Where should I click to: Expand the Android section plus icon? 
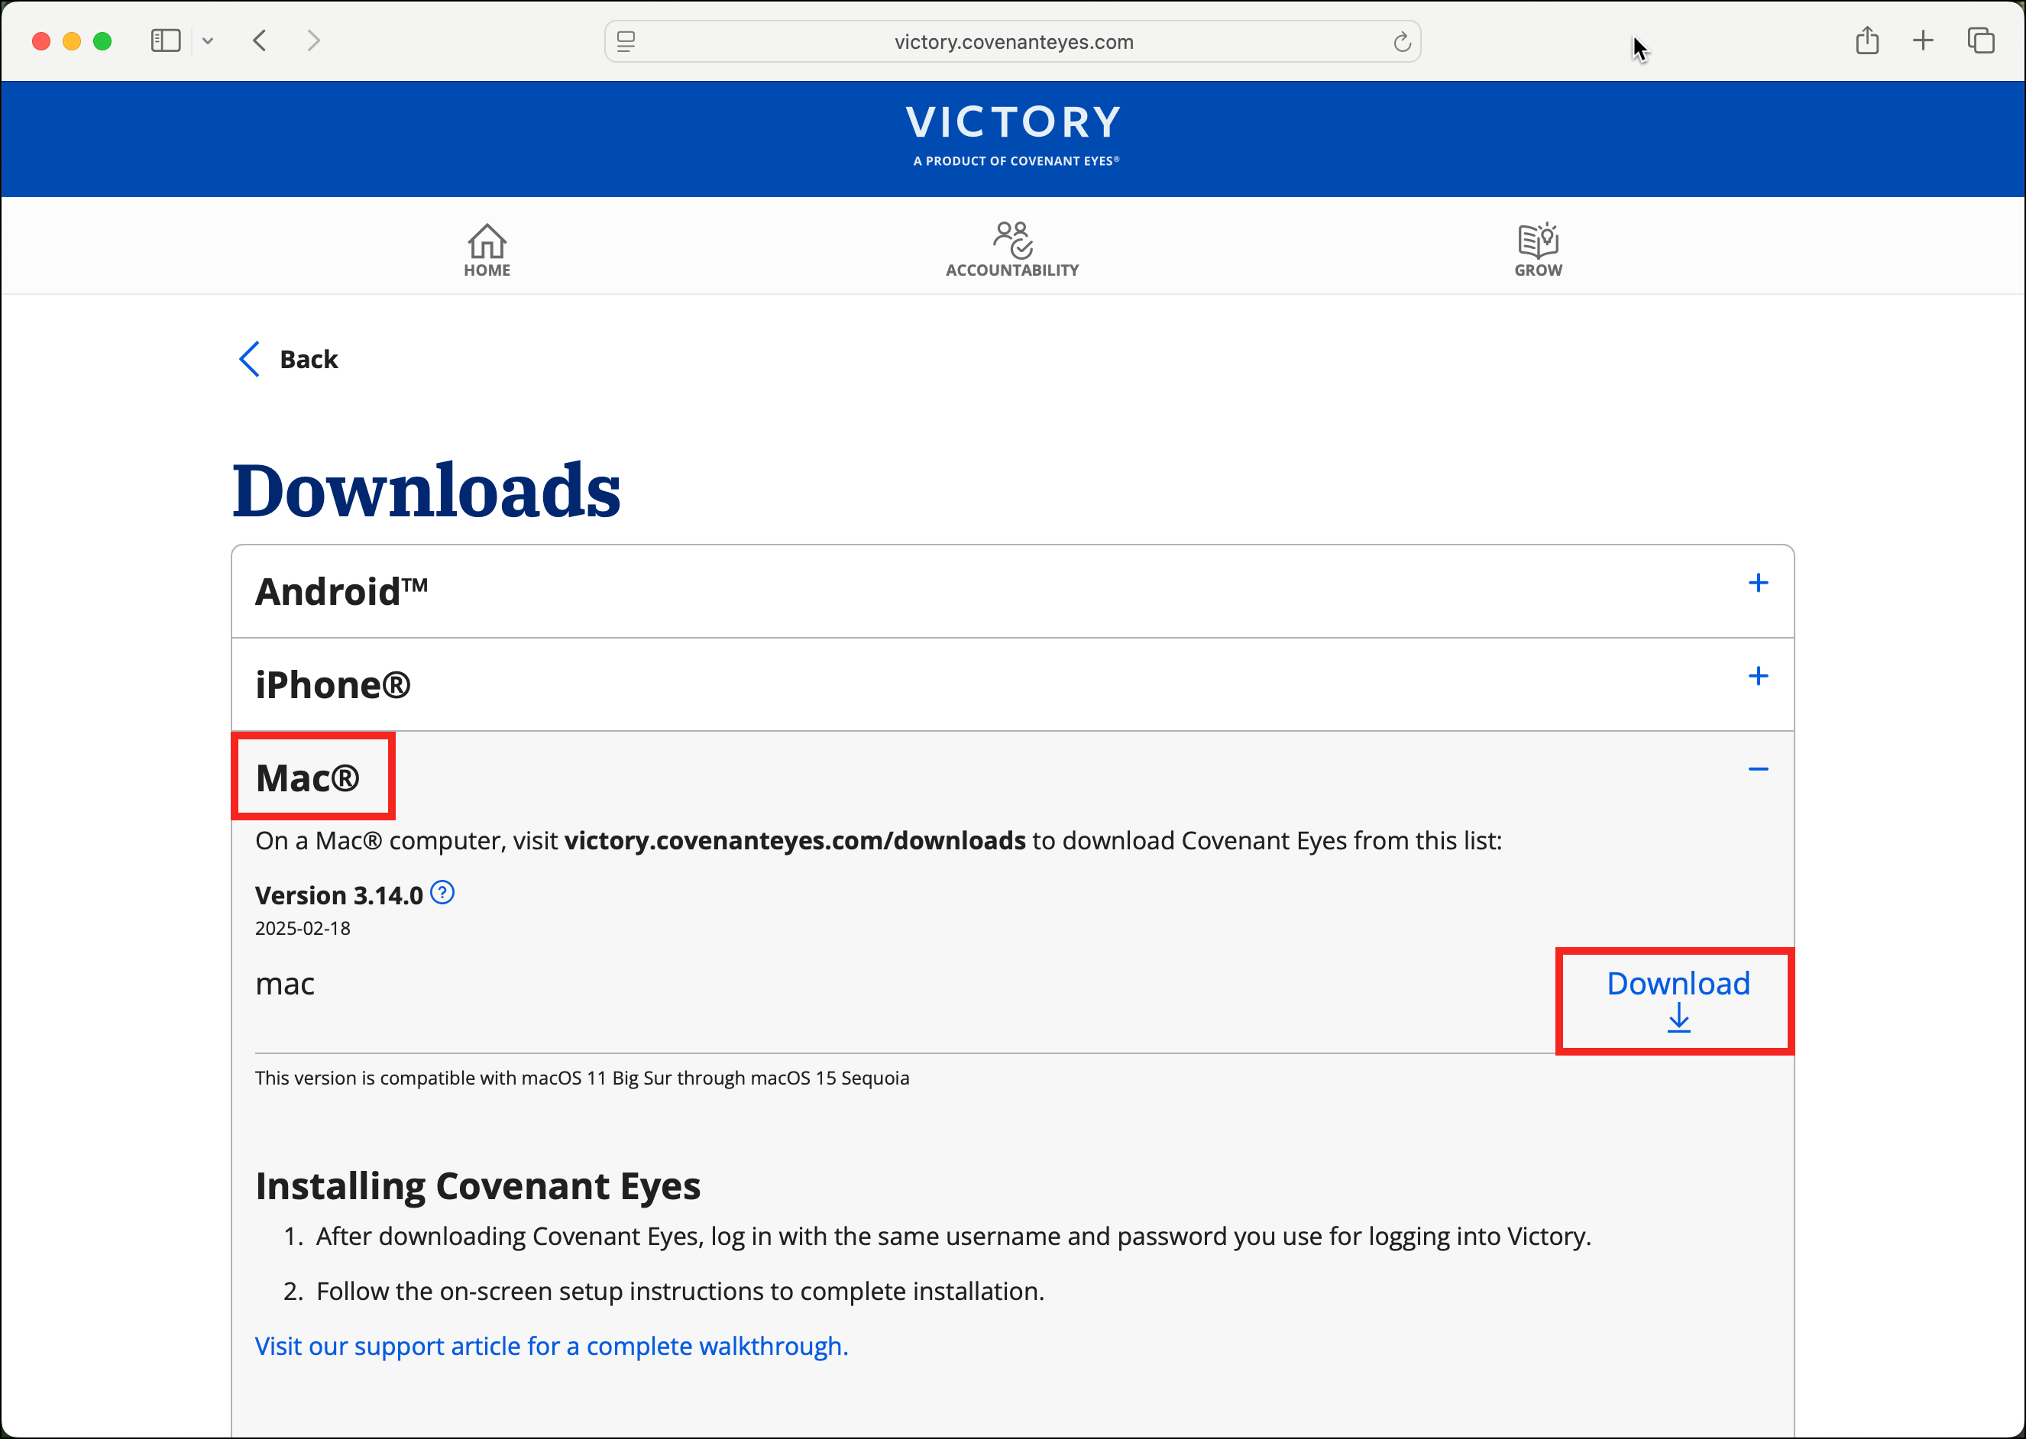click(1757, 583)
